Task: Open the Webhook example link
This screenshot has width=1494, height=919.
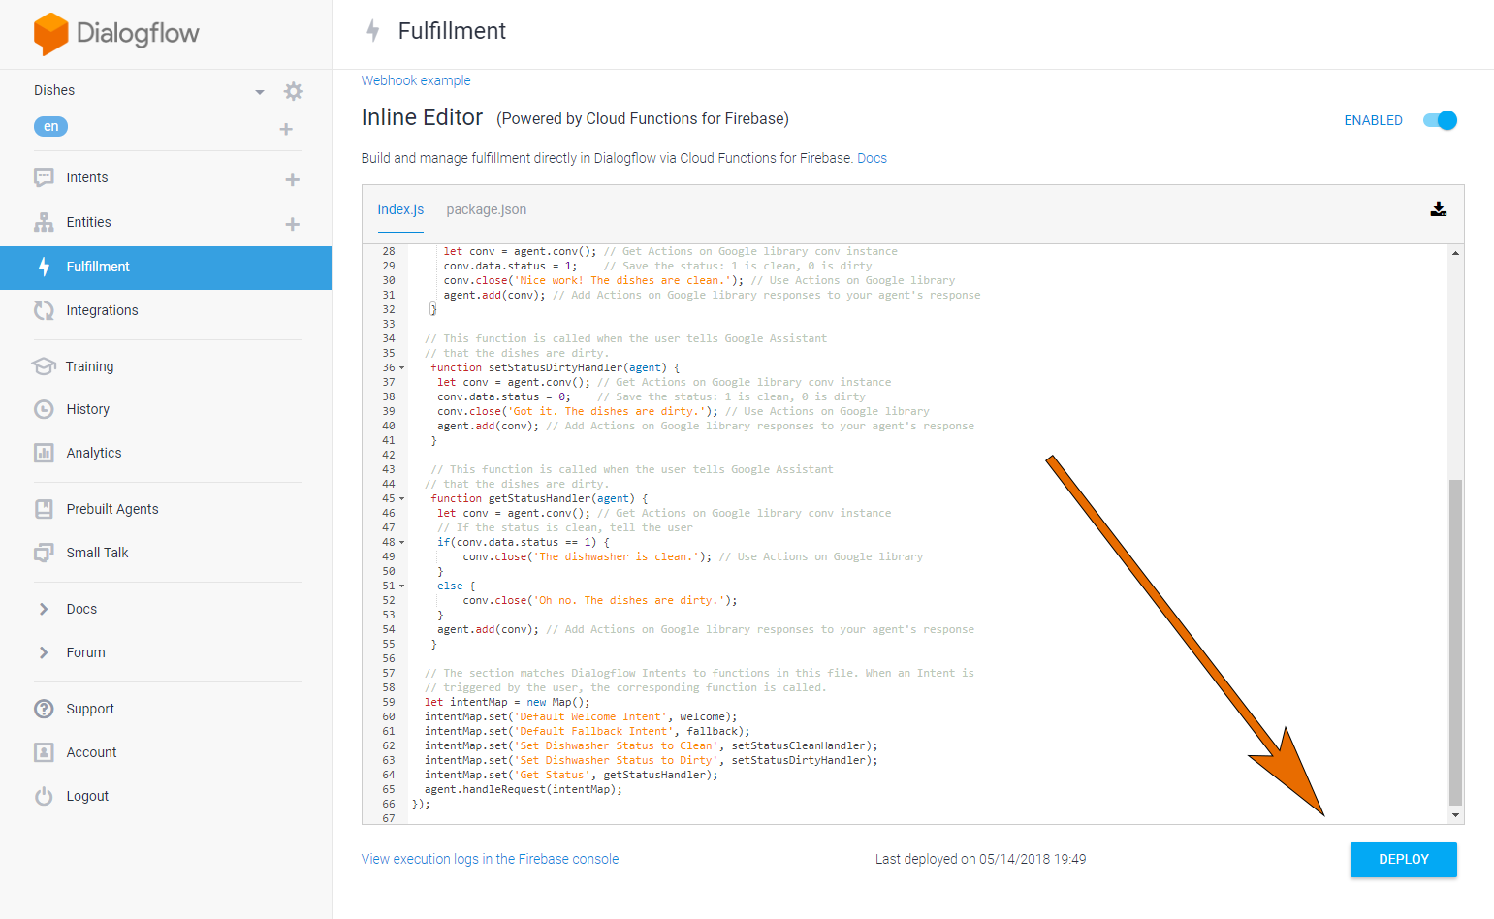Action: [416, 80]
